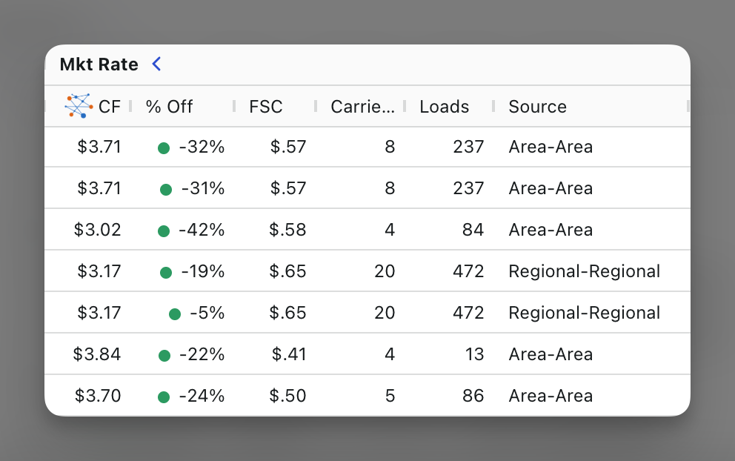Click Area-Area source in the $3.70 row
The width and height of the screenshot is (735, 461).
[551, 396]
